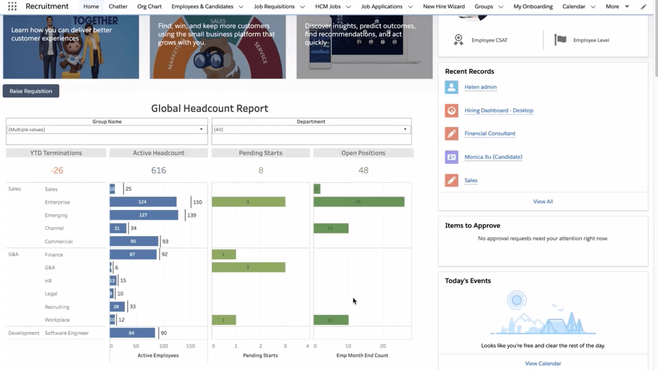Click the Helen admin record icon

point(451,87)
